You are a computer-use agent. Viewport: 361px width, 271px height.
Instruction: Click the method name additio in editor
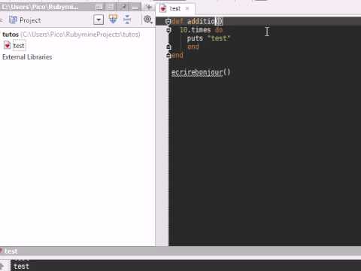coord(201,21)
